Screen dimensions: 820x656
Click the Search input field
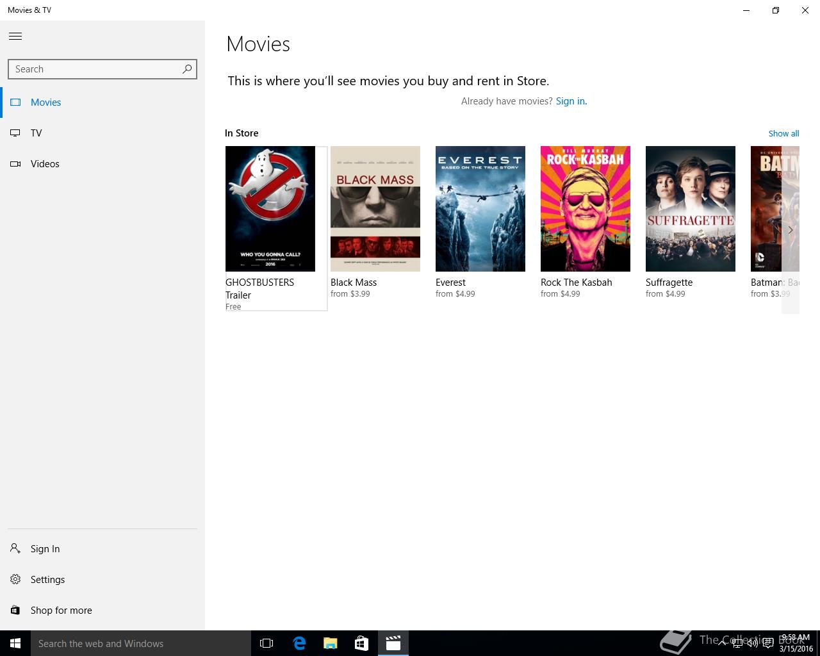(102, 69)
